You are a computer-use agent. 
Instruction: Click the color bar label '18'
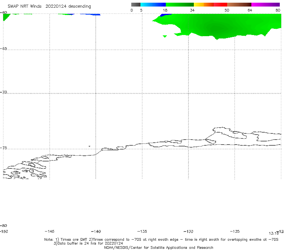165,10
